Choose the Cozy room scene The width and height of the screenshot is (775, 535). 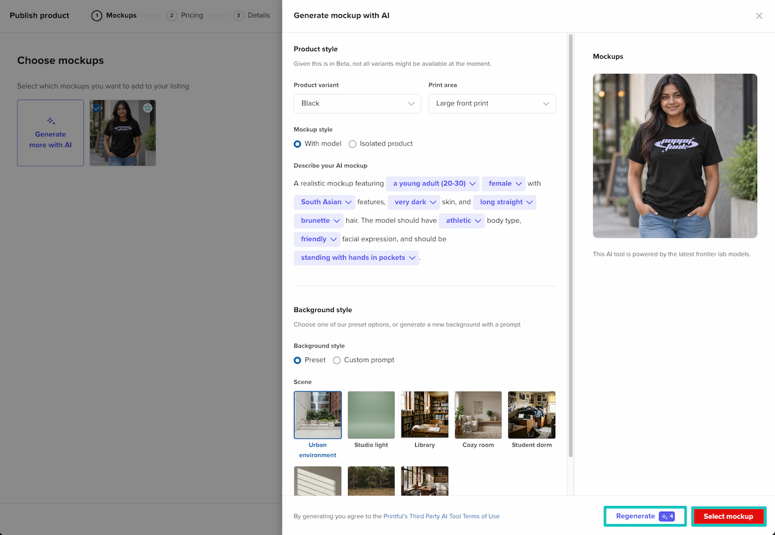click(479, 415)
